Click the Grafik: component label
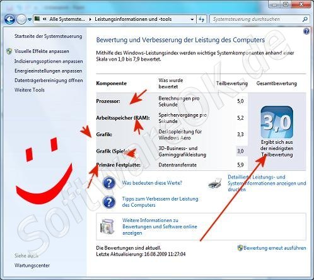Screen dimensions: 314x280 [x=104, y=134]
